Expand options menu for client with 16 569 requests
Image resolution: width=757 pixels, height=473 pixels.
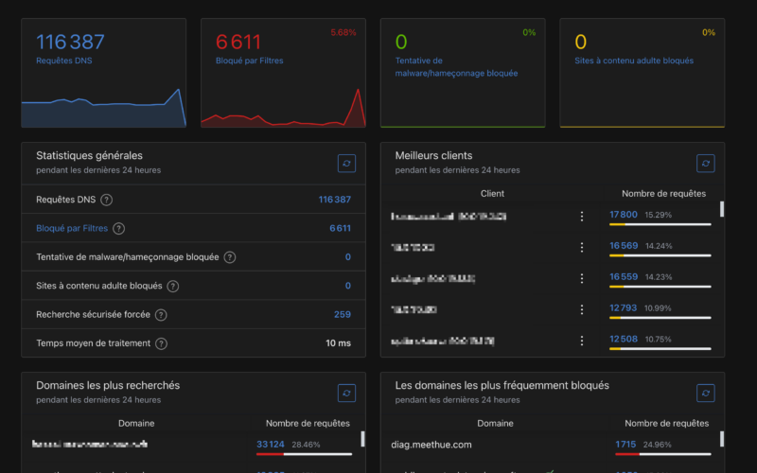(582, 248)
